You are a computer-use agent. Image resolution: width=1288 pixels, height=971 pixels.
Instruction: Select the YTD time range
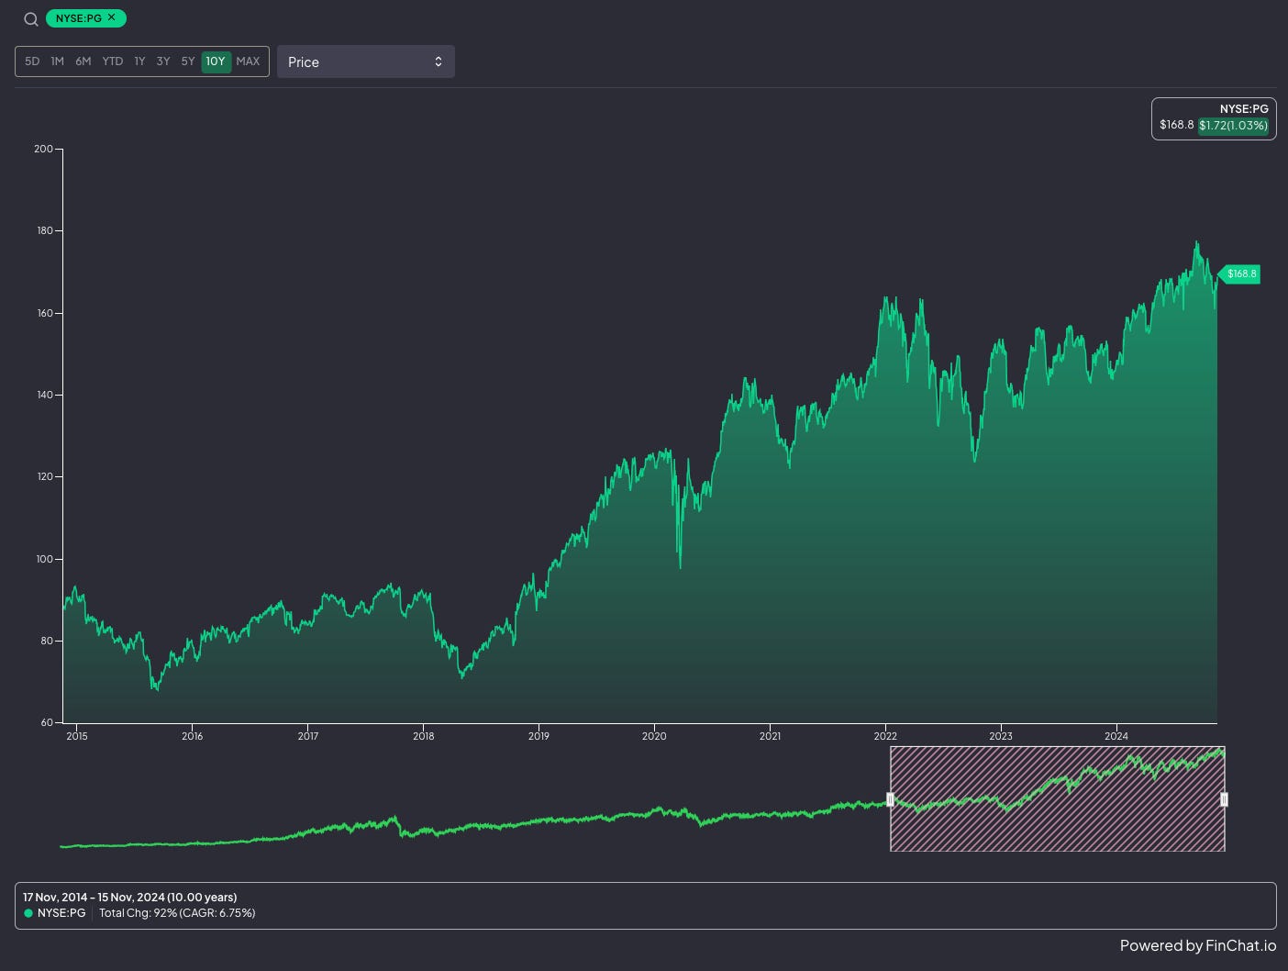pos(112,61)
